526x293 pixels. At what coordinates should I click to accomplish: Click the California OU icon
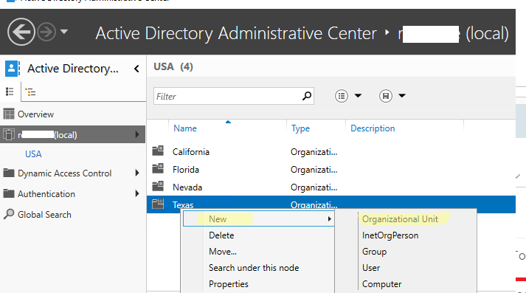coord(158,151)
